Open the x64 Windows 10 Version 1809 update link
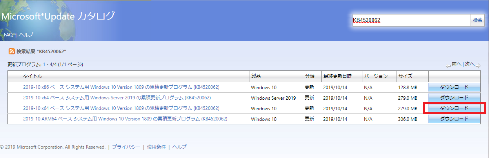 click(x=121, y=108)
